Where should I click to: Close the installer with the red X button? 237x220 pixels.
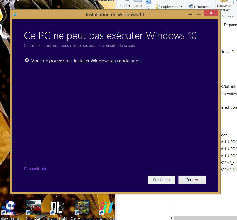coord(211,13)
